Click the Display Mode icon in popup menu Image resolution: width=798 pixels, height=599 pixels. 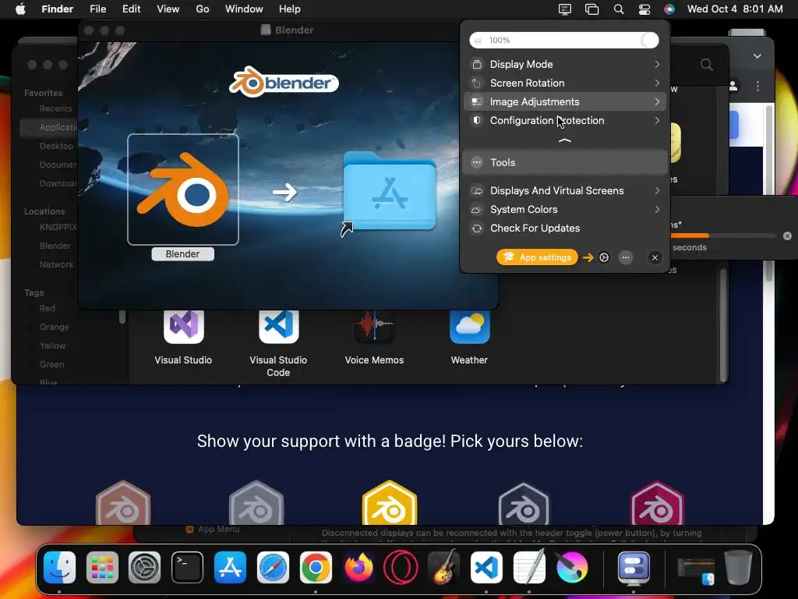tap(477, 64)
